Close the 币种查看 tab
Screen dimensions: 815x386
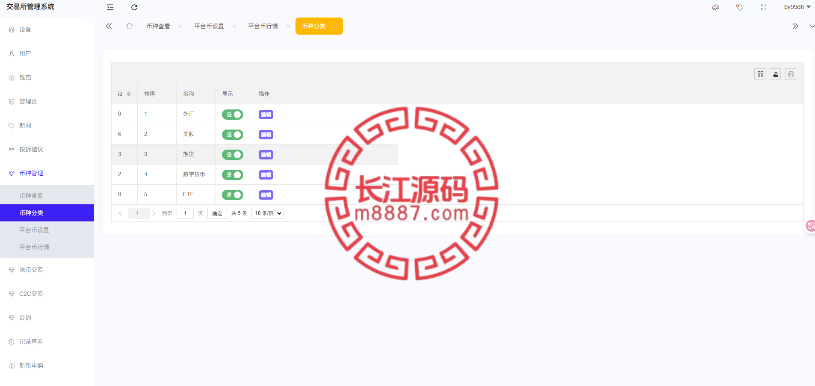[180, 27]
